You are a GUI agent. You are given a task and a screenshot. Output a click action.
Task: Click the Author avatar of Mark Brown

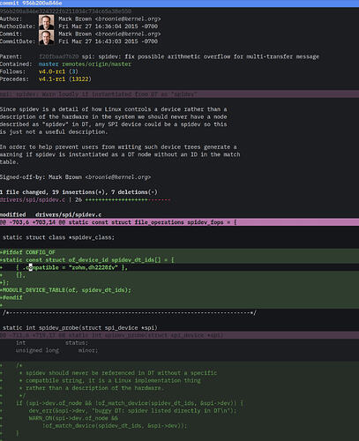[47, 22]
